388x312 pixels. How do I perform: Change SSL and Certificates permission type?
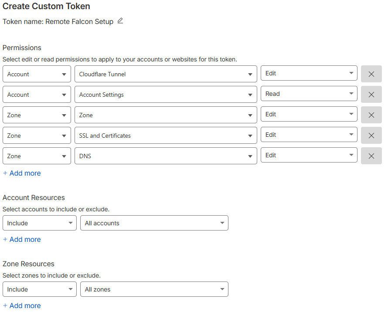click(166, 136)
